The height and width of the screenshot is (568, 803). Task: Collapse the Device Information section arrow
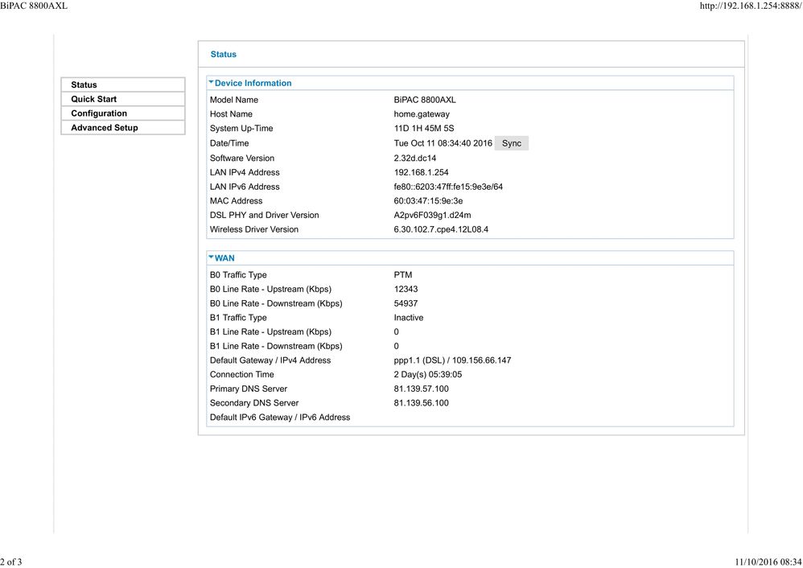click(x=211, y=82)
